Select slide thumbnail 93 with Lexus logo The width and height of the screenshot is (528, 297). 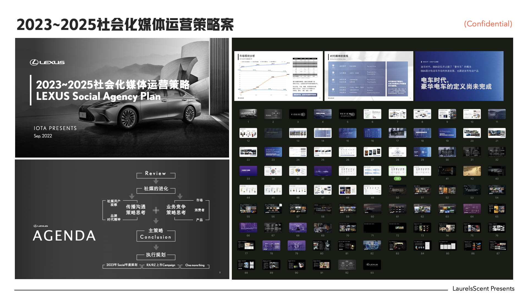372,265
